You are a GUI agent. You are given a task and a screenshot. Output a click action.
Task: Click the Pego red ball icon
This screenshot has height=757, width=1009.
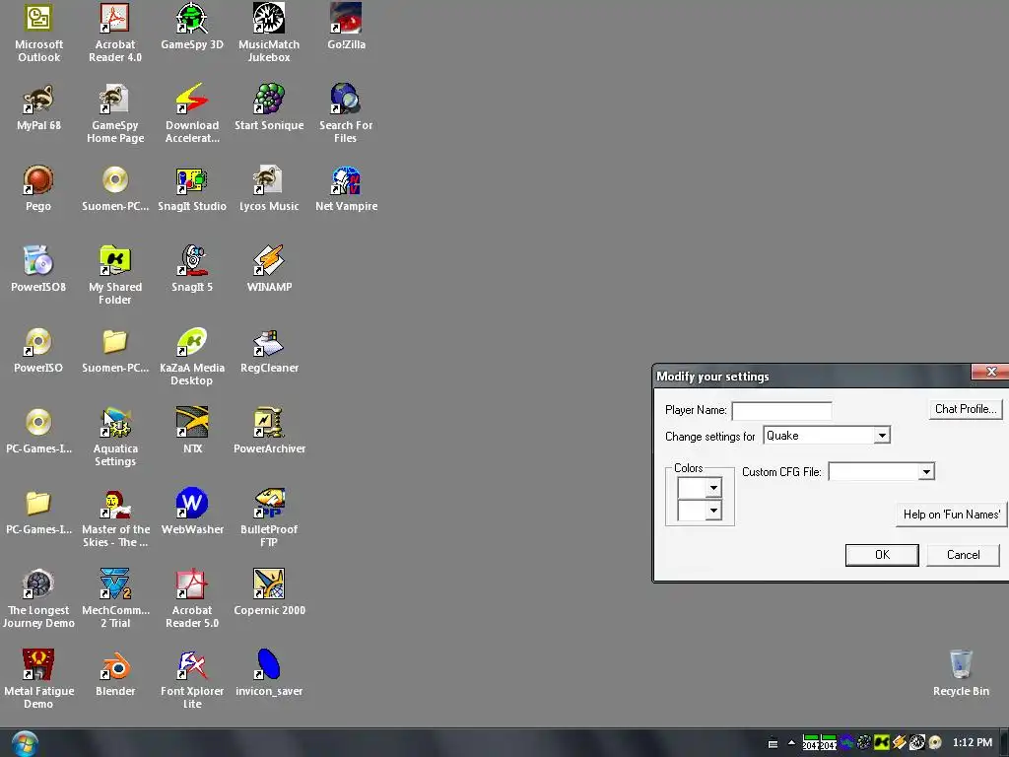38,180
